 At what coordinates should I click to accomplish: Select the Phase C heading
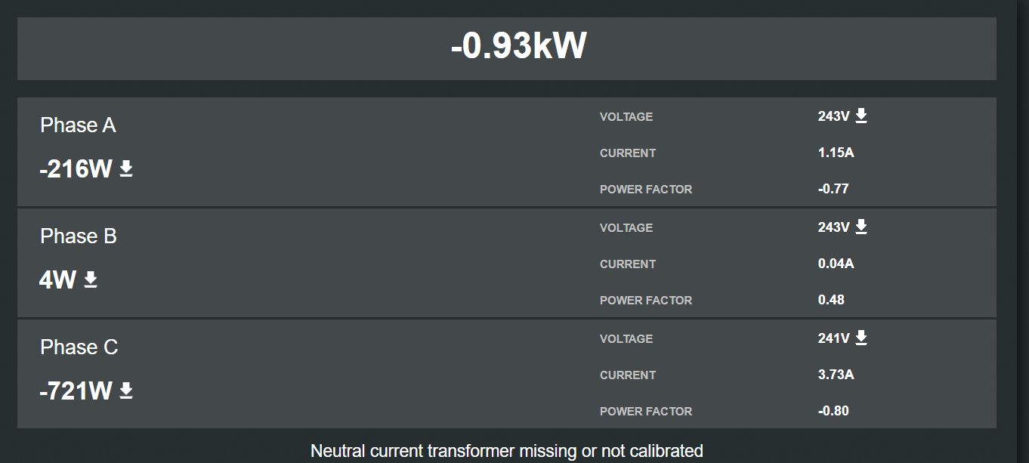click(79, 347)
